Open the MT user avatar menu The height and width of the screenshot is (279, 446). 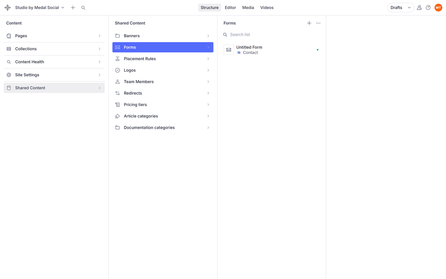pyautogui.click(x=438, y=7)
